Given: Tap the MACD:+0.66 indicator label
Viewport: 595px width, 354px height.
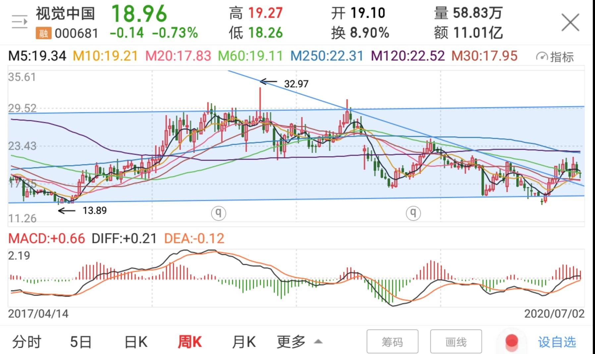Looking at the screenshot, I should (47, 239).
